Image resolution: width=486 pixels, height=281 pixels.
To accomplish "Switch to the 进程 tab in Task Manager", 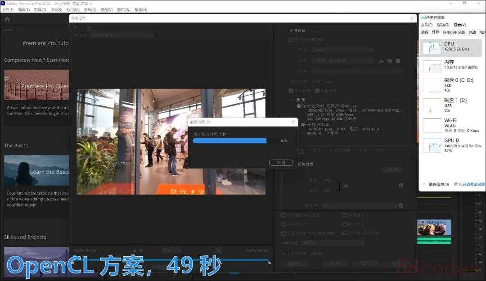I will (424, 32).
